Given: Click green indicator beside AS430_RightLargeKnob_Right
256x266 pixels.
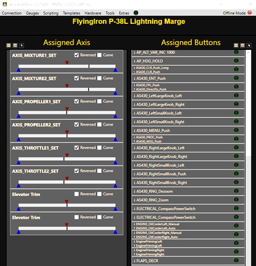Looking at the screenshot, I should tap(236, 156).
